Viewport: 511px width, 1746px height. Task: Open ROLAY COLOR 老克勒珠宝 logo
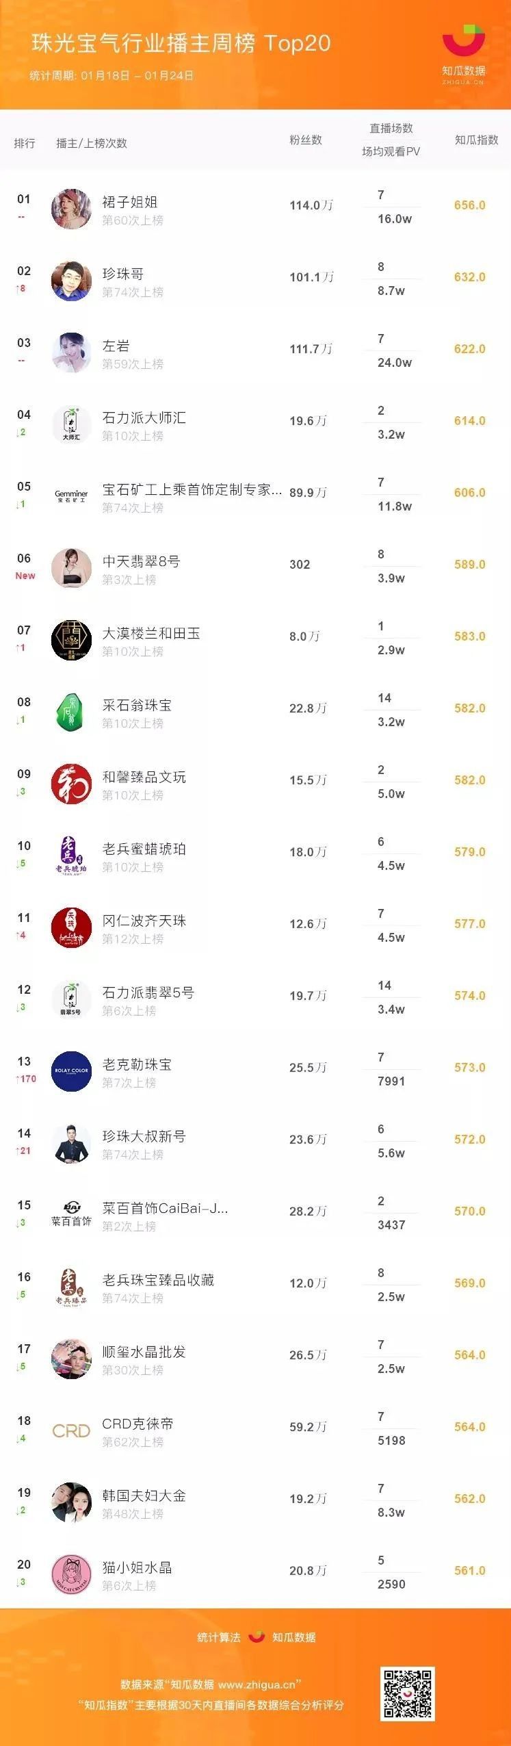coord(71,1071)
